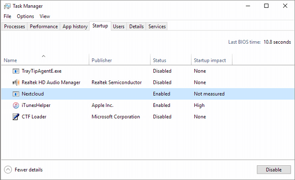Select the TrayTipAgentE.exe entry name
Image resolution: width=295 pixels, height=180 pixels.
[x=42, y=71]
